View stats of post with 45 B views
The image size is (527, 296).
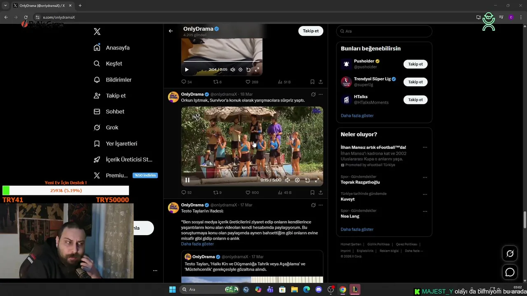284,192
